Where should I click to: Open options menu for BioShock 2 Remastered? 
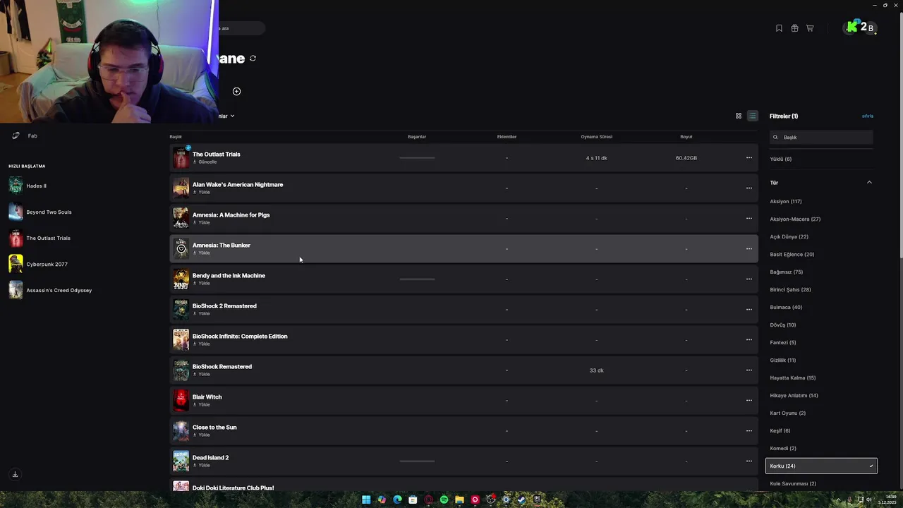click(x=749, y=310)
